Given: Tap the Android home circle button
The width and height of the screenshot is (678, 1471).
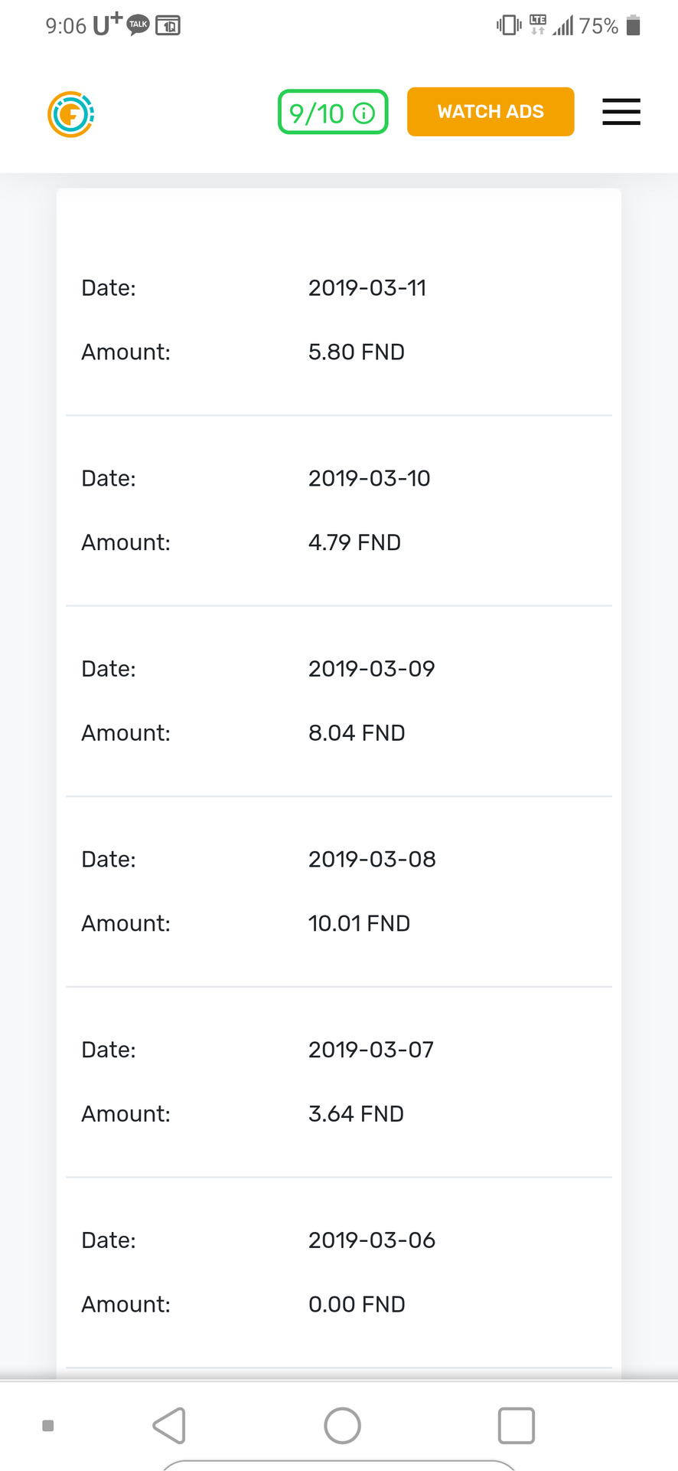Looking at the screenshot, I should pos(342,1426).
